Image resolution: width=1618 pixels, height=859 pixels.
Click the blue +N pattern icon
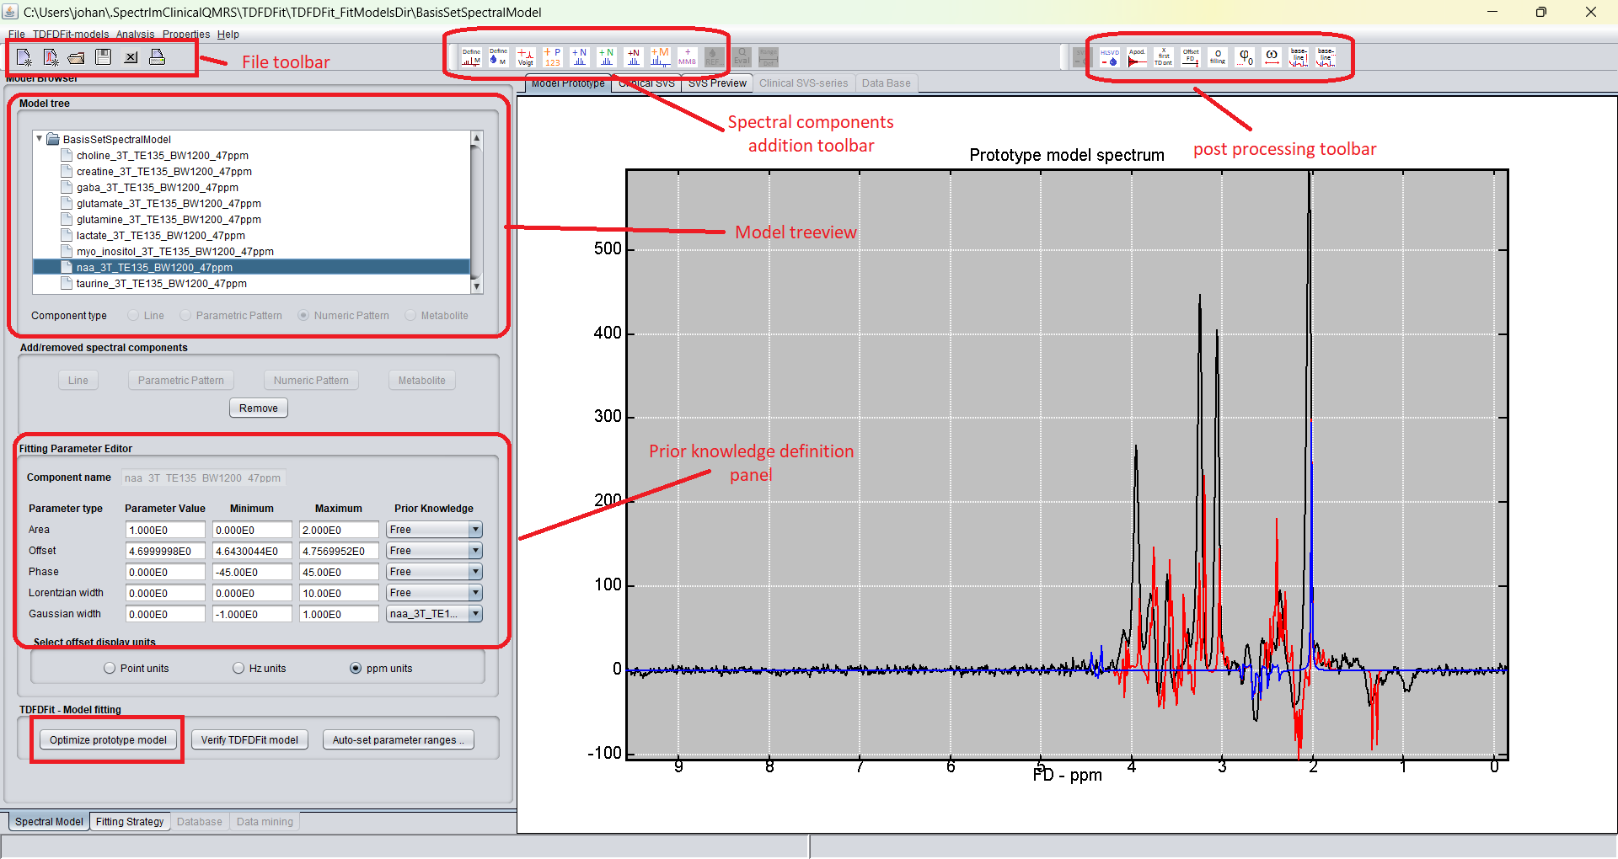click(x=579, y=57)
